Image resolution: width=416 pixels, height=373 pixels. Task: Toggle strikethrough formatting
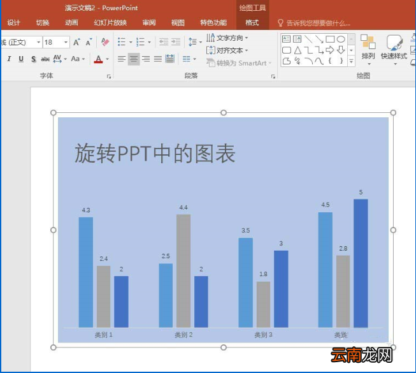45,59
